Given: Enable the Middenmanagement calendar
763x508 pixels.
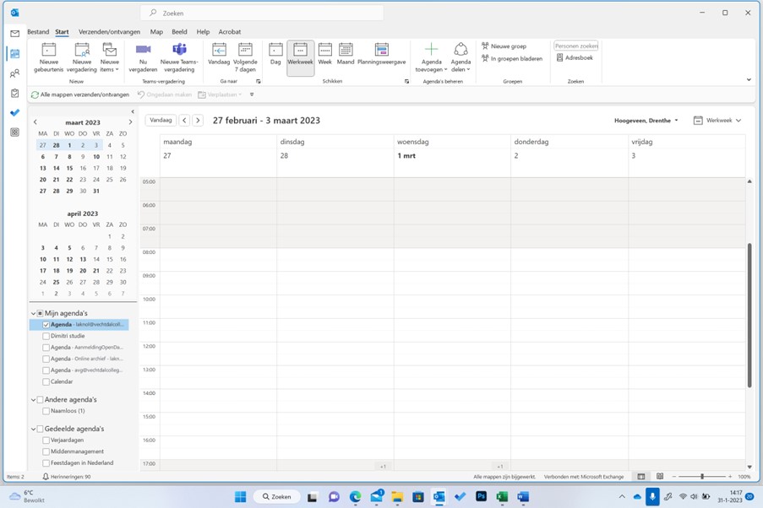Looking at the screenshot, I should coord(46,451).
